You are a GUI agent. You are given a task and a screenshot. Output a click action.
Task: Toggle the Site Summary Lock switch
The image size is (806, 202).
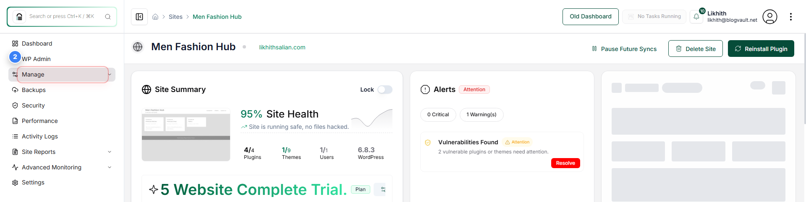coord(385,89)
